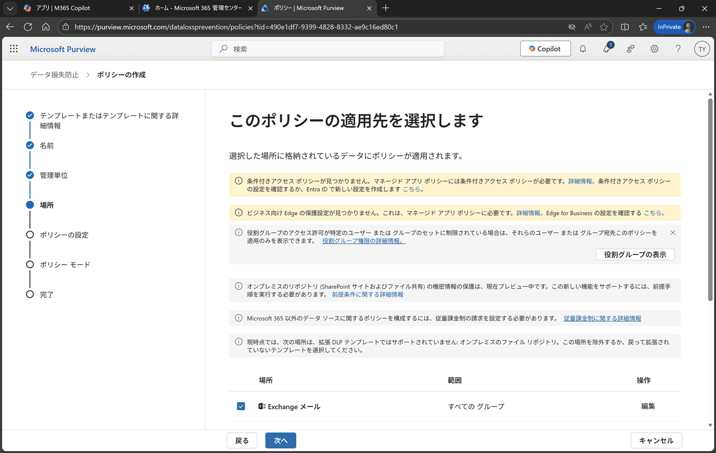
Task: Open the TY account avatar
Action: [702, 49]
